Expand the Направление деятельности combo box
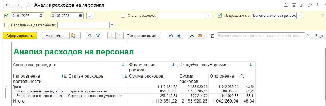The height and width of the screenshot is (106, 326). (112, 25)
